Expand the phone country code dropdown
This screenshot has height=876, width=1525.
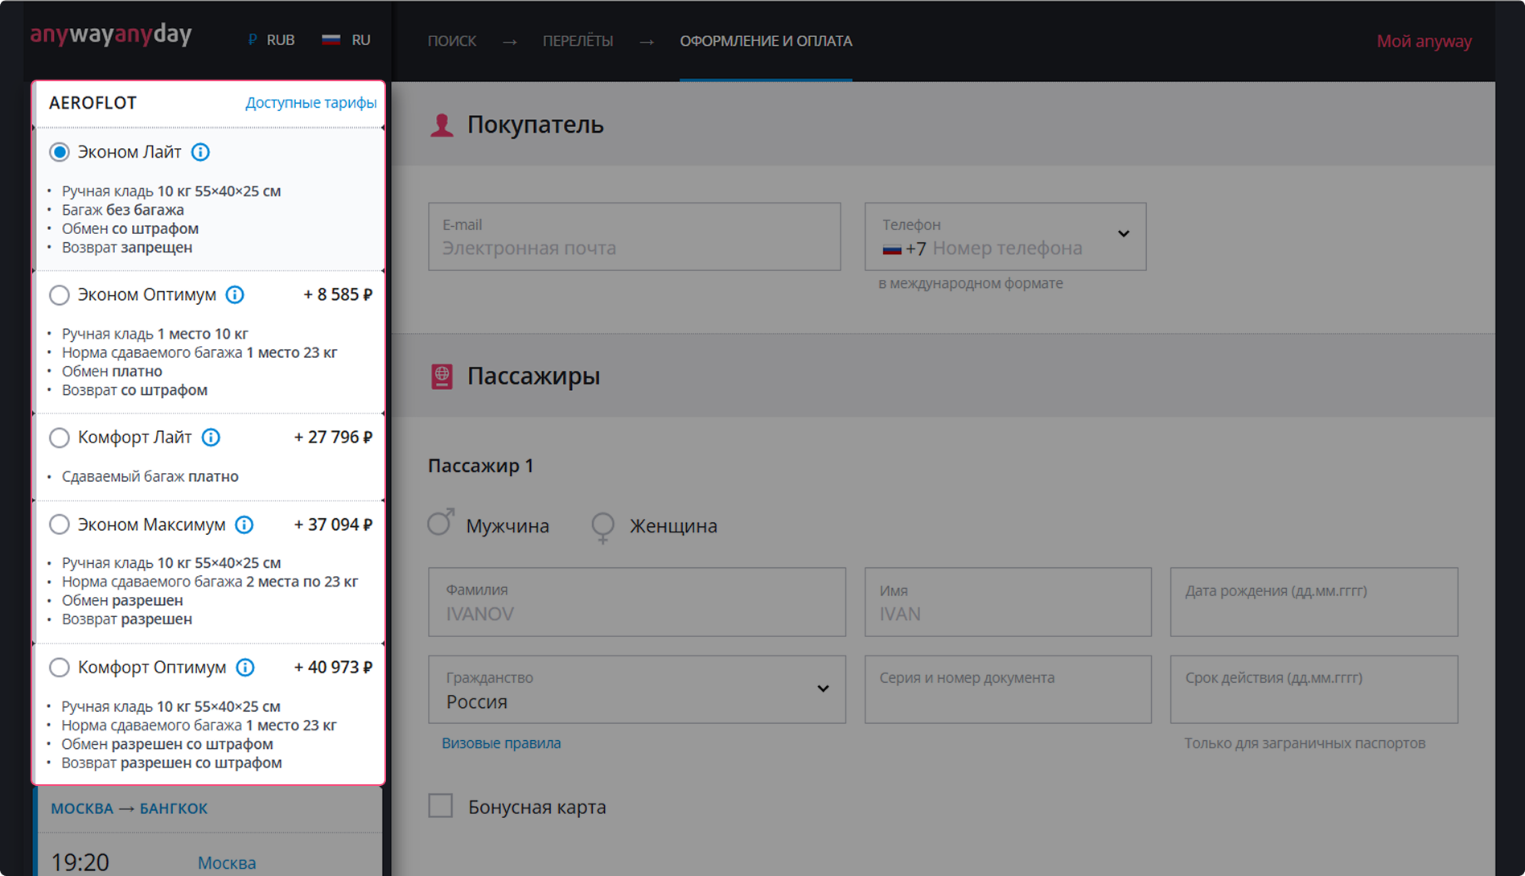click(x=1123, y=234)
